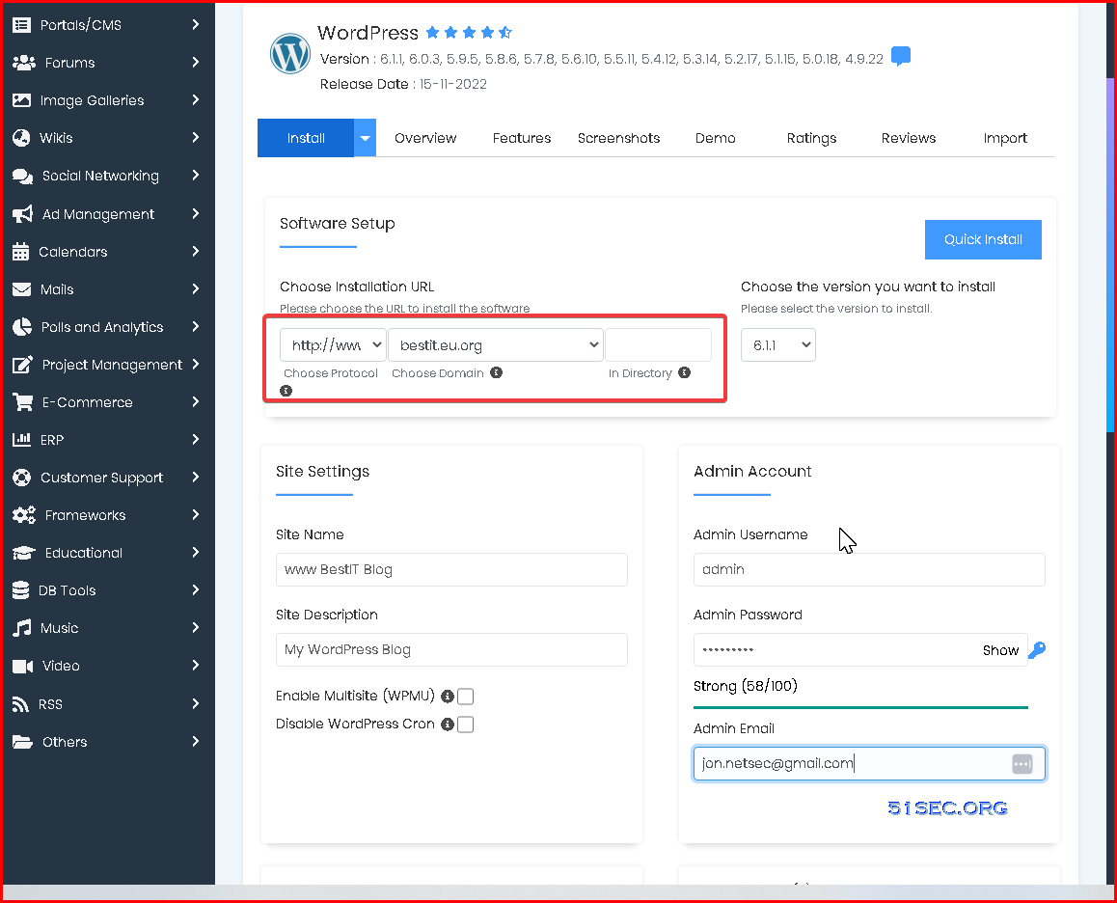Click the Wikis globe icon

click(21, 138)
